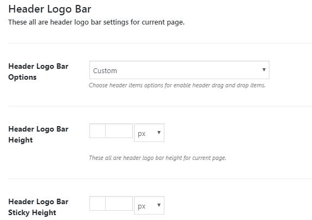312x220 pixels.
Task: Click the divider between Height and Sticky Height sections
Action: pos(160,179)
